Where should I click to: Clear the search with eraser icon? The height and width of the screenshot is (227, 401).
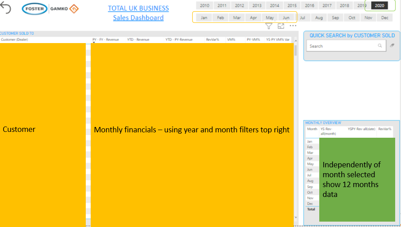[x=392, y=45]
